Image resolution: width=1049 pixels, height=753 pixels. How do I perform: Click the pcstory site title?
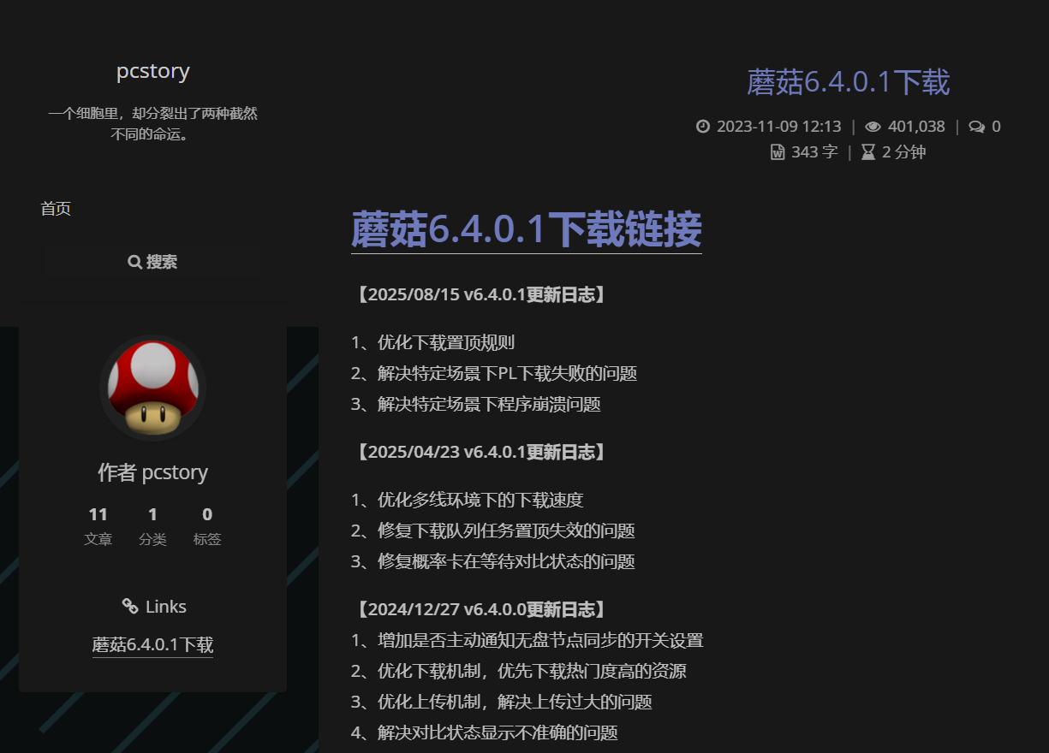click(x=152, y=72)
